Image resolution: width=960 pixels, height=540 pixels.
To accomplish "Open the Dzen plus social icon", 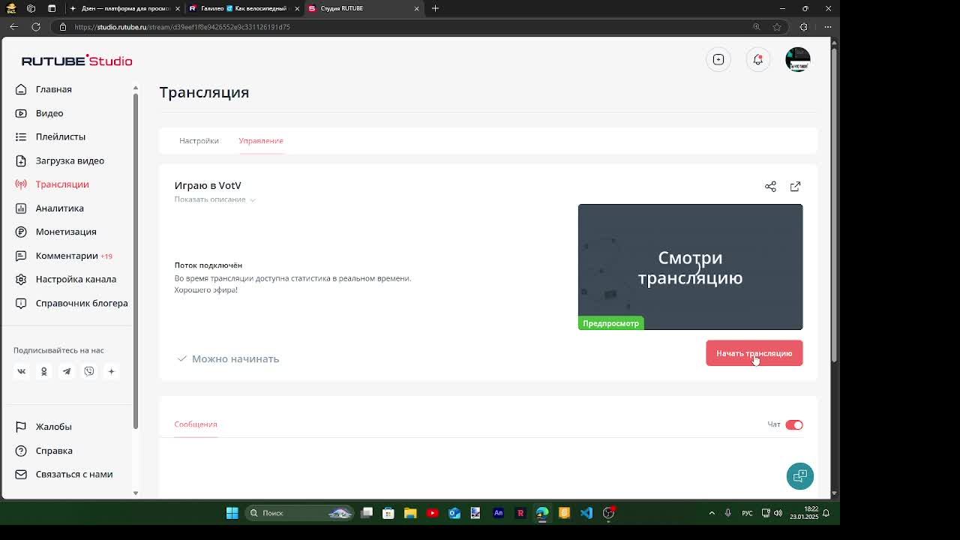I will pyautogui.click(x=111, y=371).
